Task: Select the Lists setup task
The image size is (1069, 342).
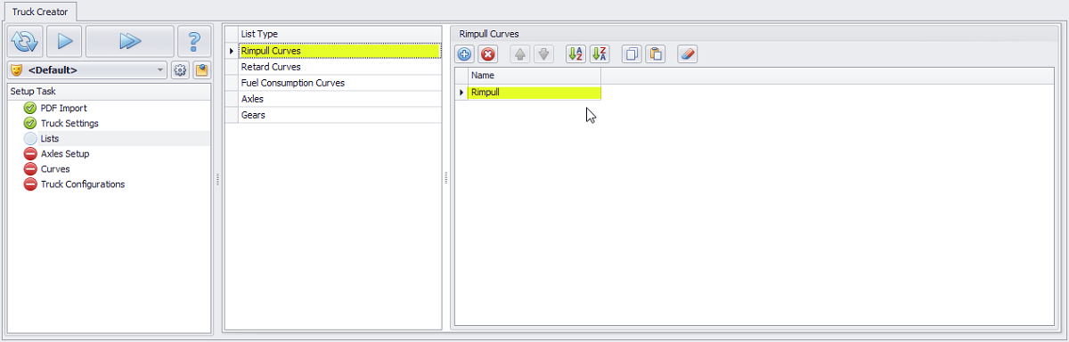Action: point(50,139)
